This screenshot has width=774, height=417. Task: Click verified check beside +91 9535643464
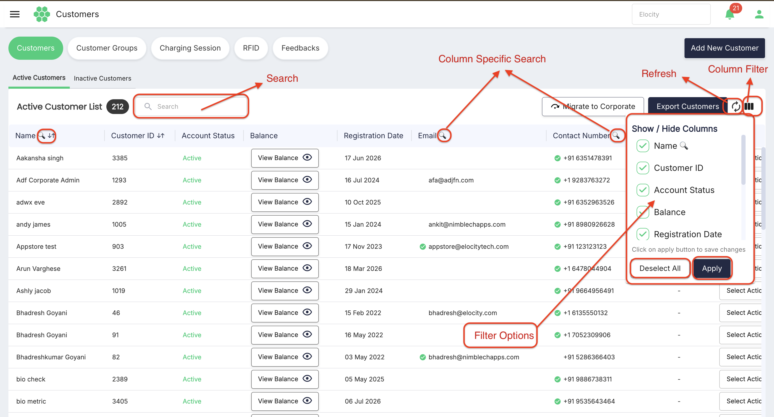557,401
